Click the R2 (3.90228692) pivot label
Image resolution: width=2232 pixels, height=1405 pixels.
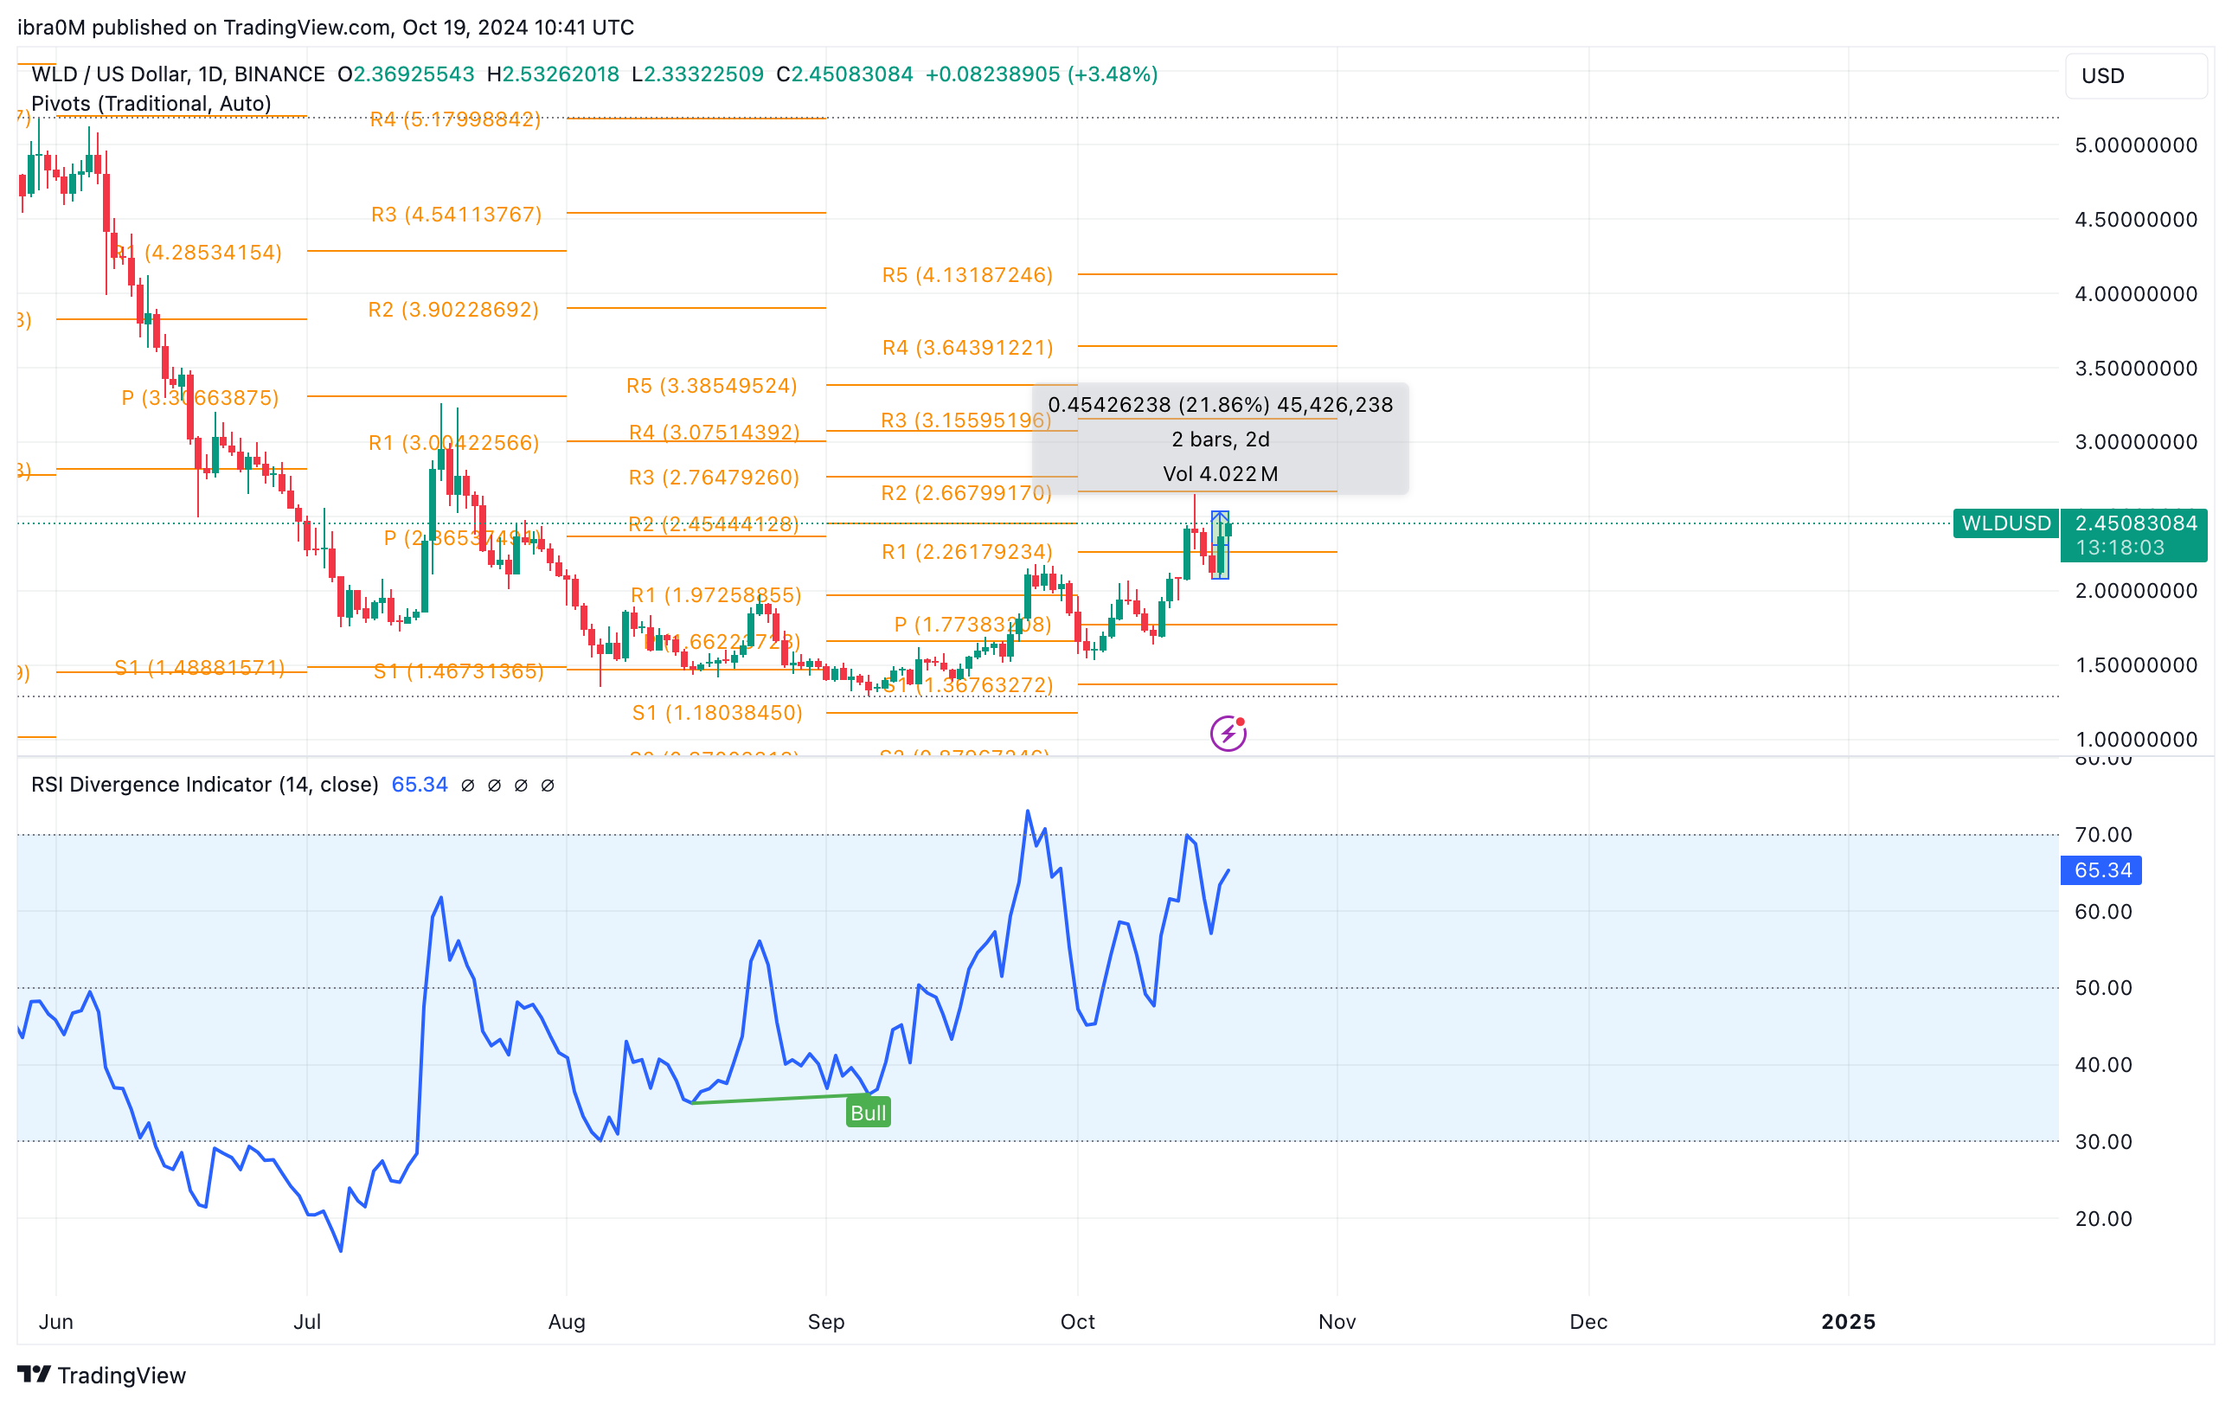click(x=453, y=309)
